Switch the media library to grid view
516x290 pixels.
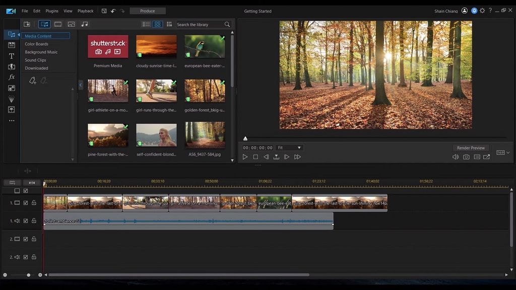tap(157, 24)
